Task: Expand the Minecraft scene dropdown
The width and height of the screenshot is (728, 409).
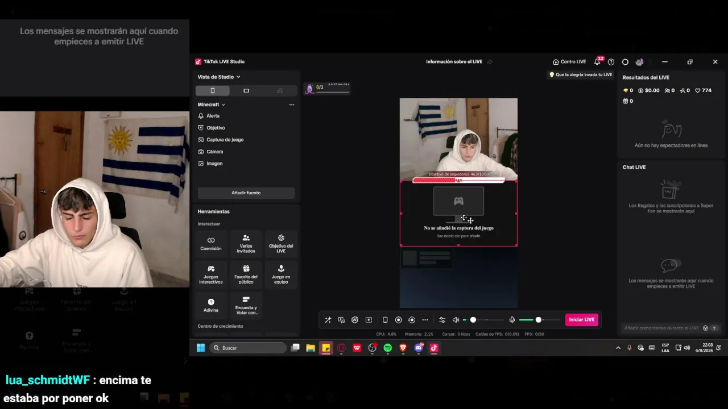Action: point(211,105)
